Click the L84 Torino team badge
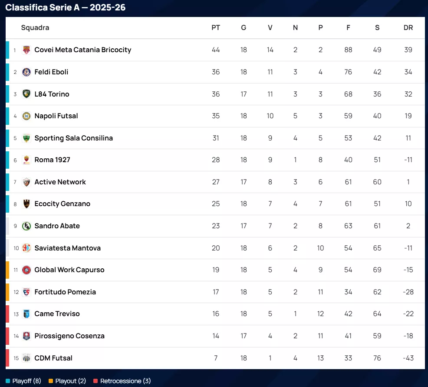 [26, 94]
